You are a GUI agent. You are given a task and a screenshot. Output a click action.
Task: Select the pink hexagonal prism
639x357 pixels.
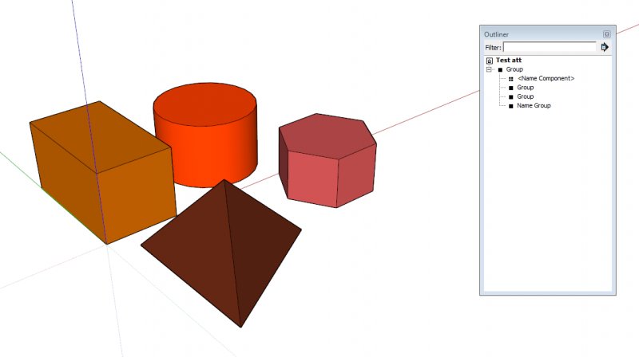point(327,161)
